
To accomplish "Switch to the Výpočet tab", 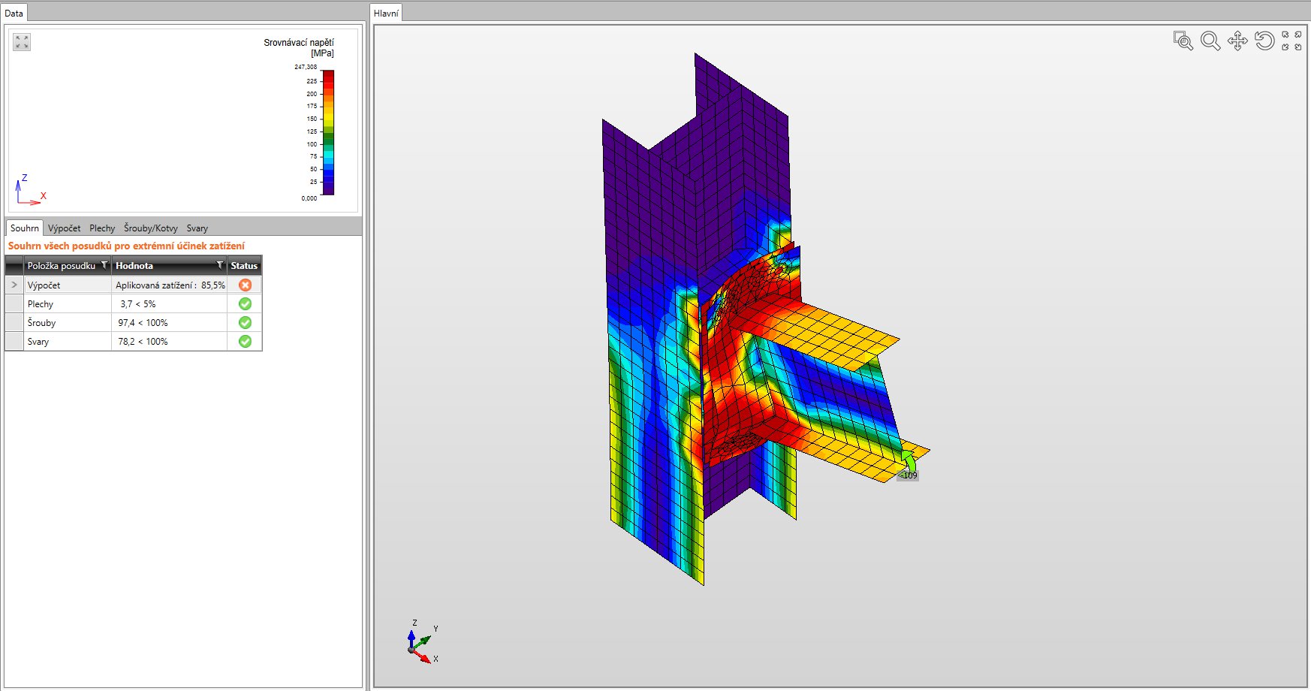I will [64, 228].
